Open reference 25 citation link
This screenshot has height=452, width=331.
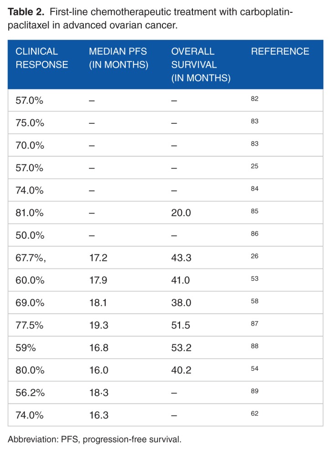click(x=254, y=166)
